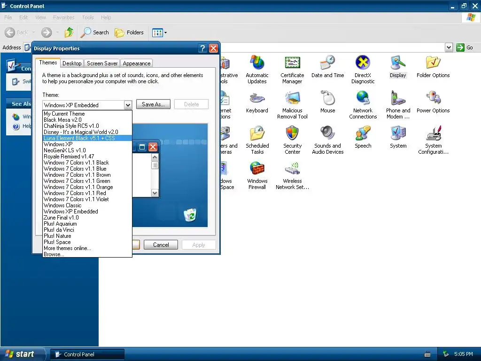Click the dialog Help question mark button

(202, 48)
